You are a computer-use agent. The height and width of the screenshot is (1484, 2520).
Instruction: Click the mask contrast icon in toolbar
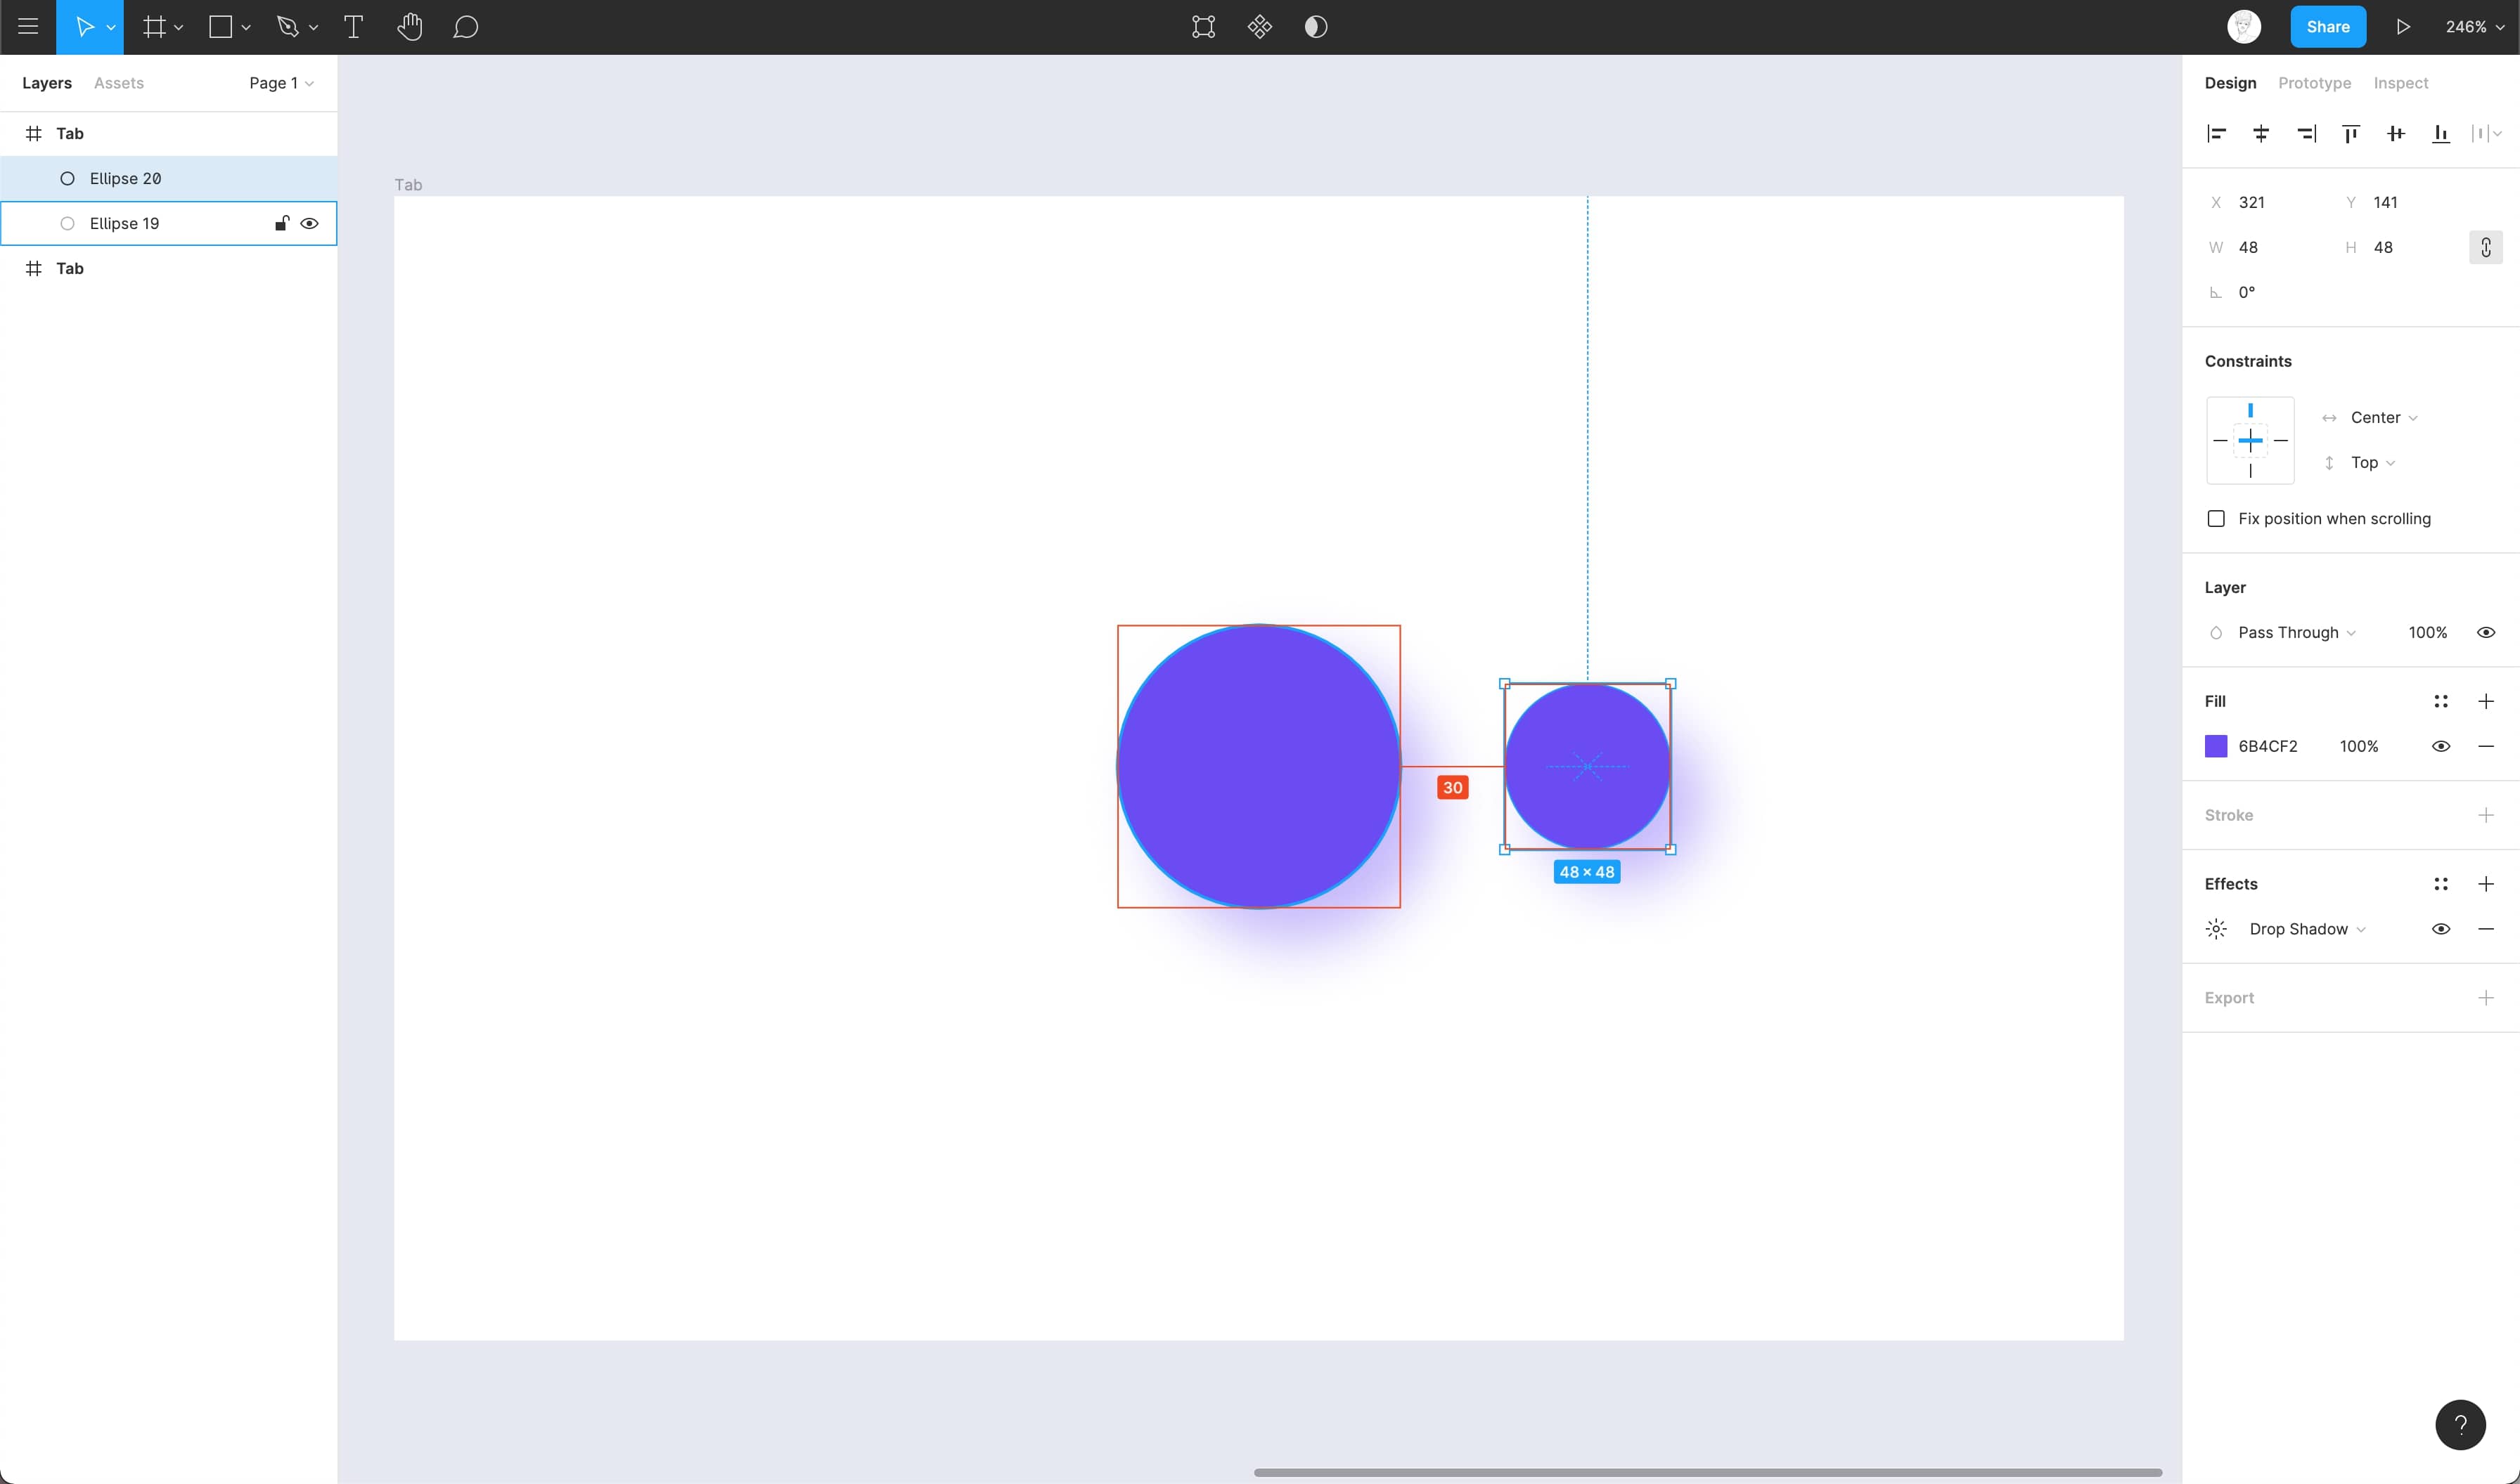[x=1316, y=27]
